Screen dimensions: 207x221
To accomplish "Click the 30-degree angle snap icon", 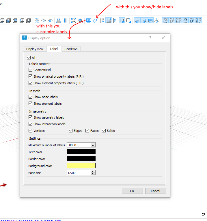I will (x=115, y=20).
